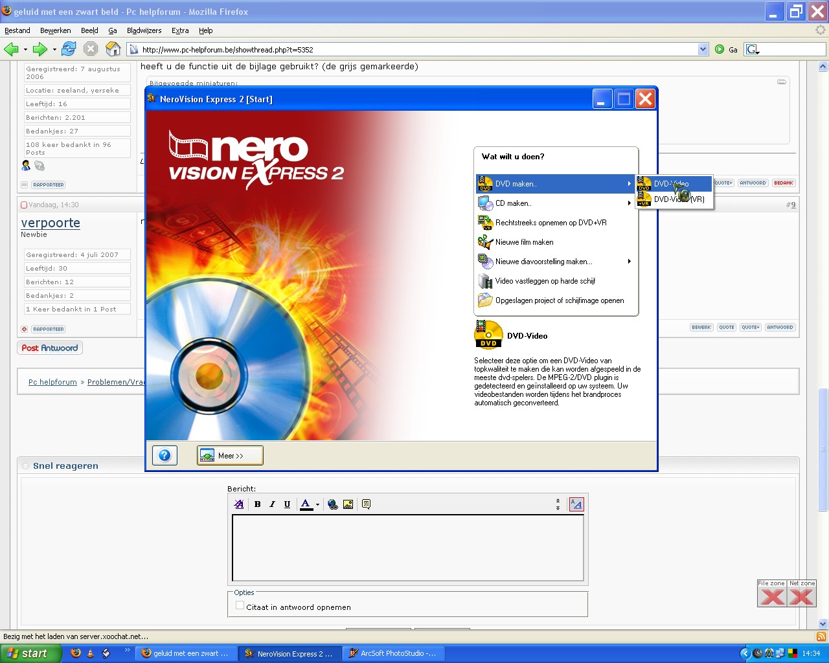Open the back history dropdown arrow
This screenshot has height=663, width=829.
[25, 49]
